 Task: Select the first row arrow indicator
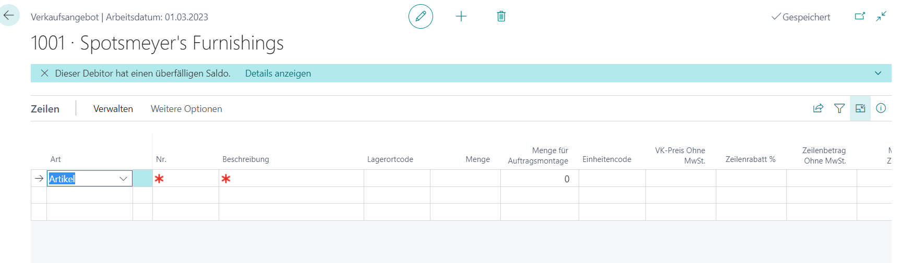pos(39,179)
